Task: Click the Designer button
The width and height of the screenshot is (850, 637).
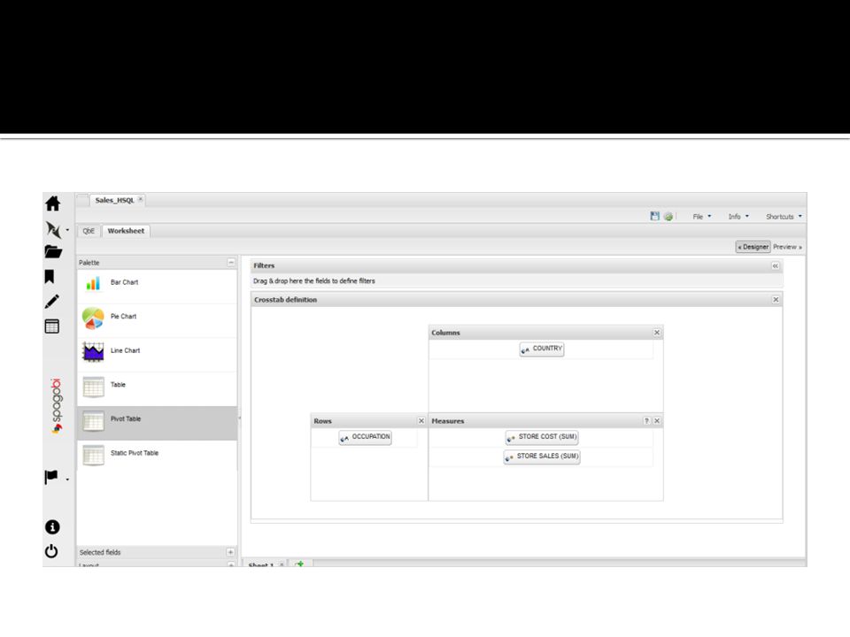Action: point(753,247)
